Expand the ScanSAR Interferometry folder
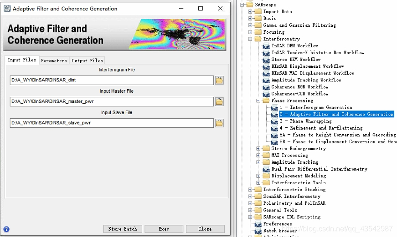Image resolution: width=397 pixels, height=237 pixels. pyautogui.click(x=250, y=196)
